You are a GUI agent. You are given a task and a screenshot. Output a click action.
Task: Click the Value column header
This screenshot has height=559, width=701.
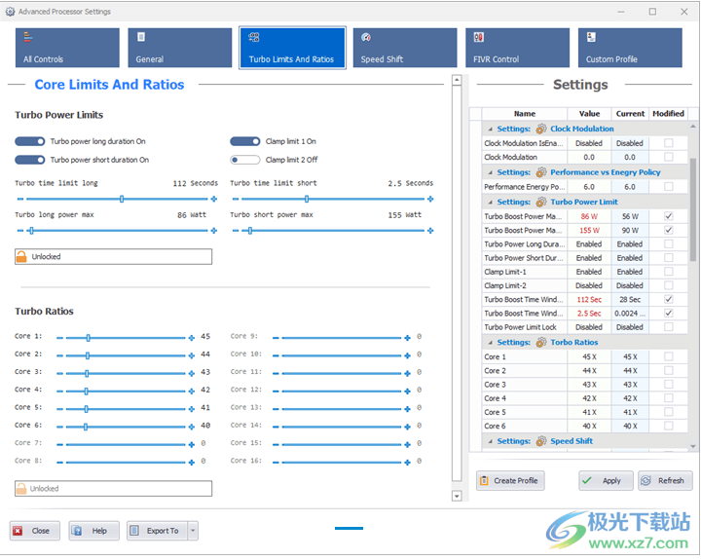[589, 114]
